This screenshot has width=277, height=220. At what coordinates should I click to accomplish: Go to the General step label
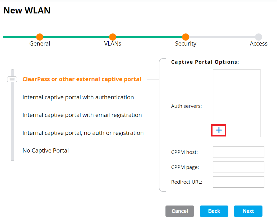[x=40, y=44]
